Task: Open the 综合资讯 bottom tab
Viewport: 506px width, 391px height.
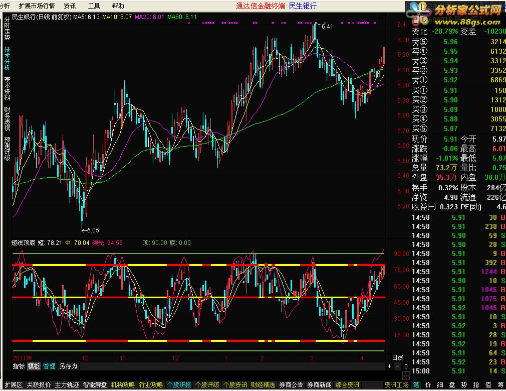Action: pyautogui.click(x=348, y=385)
